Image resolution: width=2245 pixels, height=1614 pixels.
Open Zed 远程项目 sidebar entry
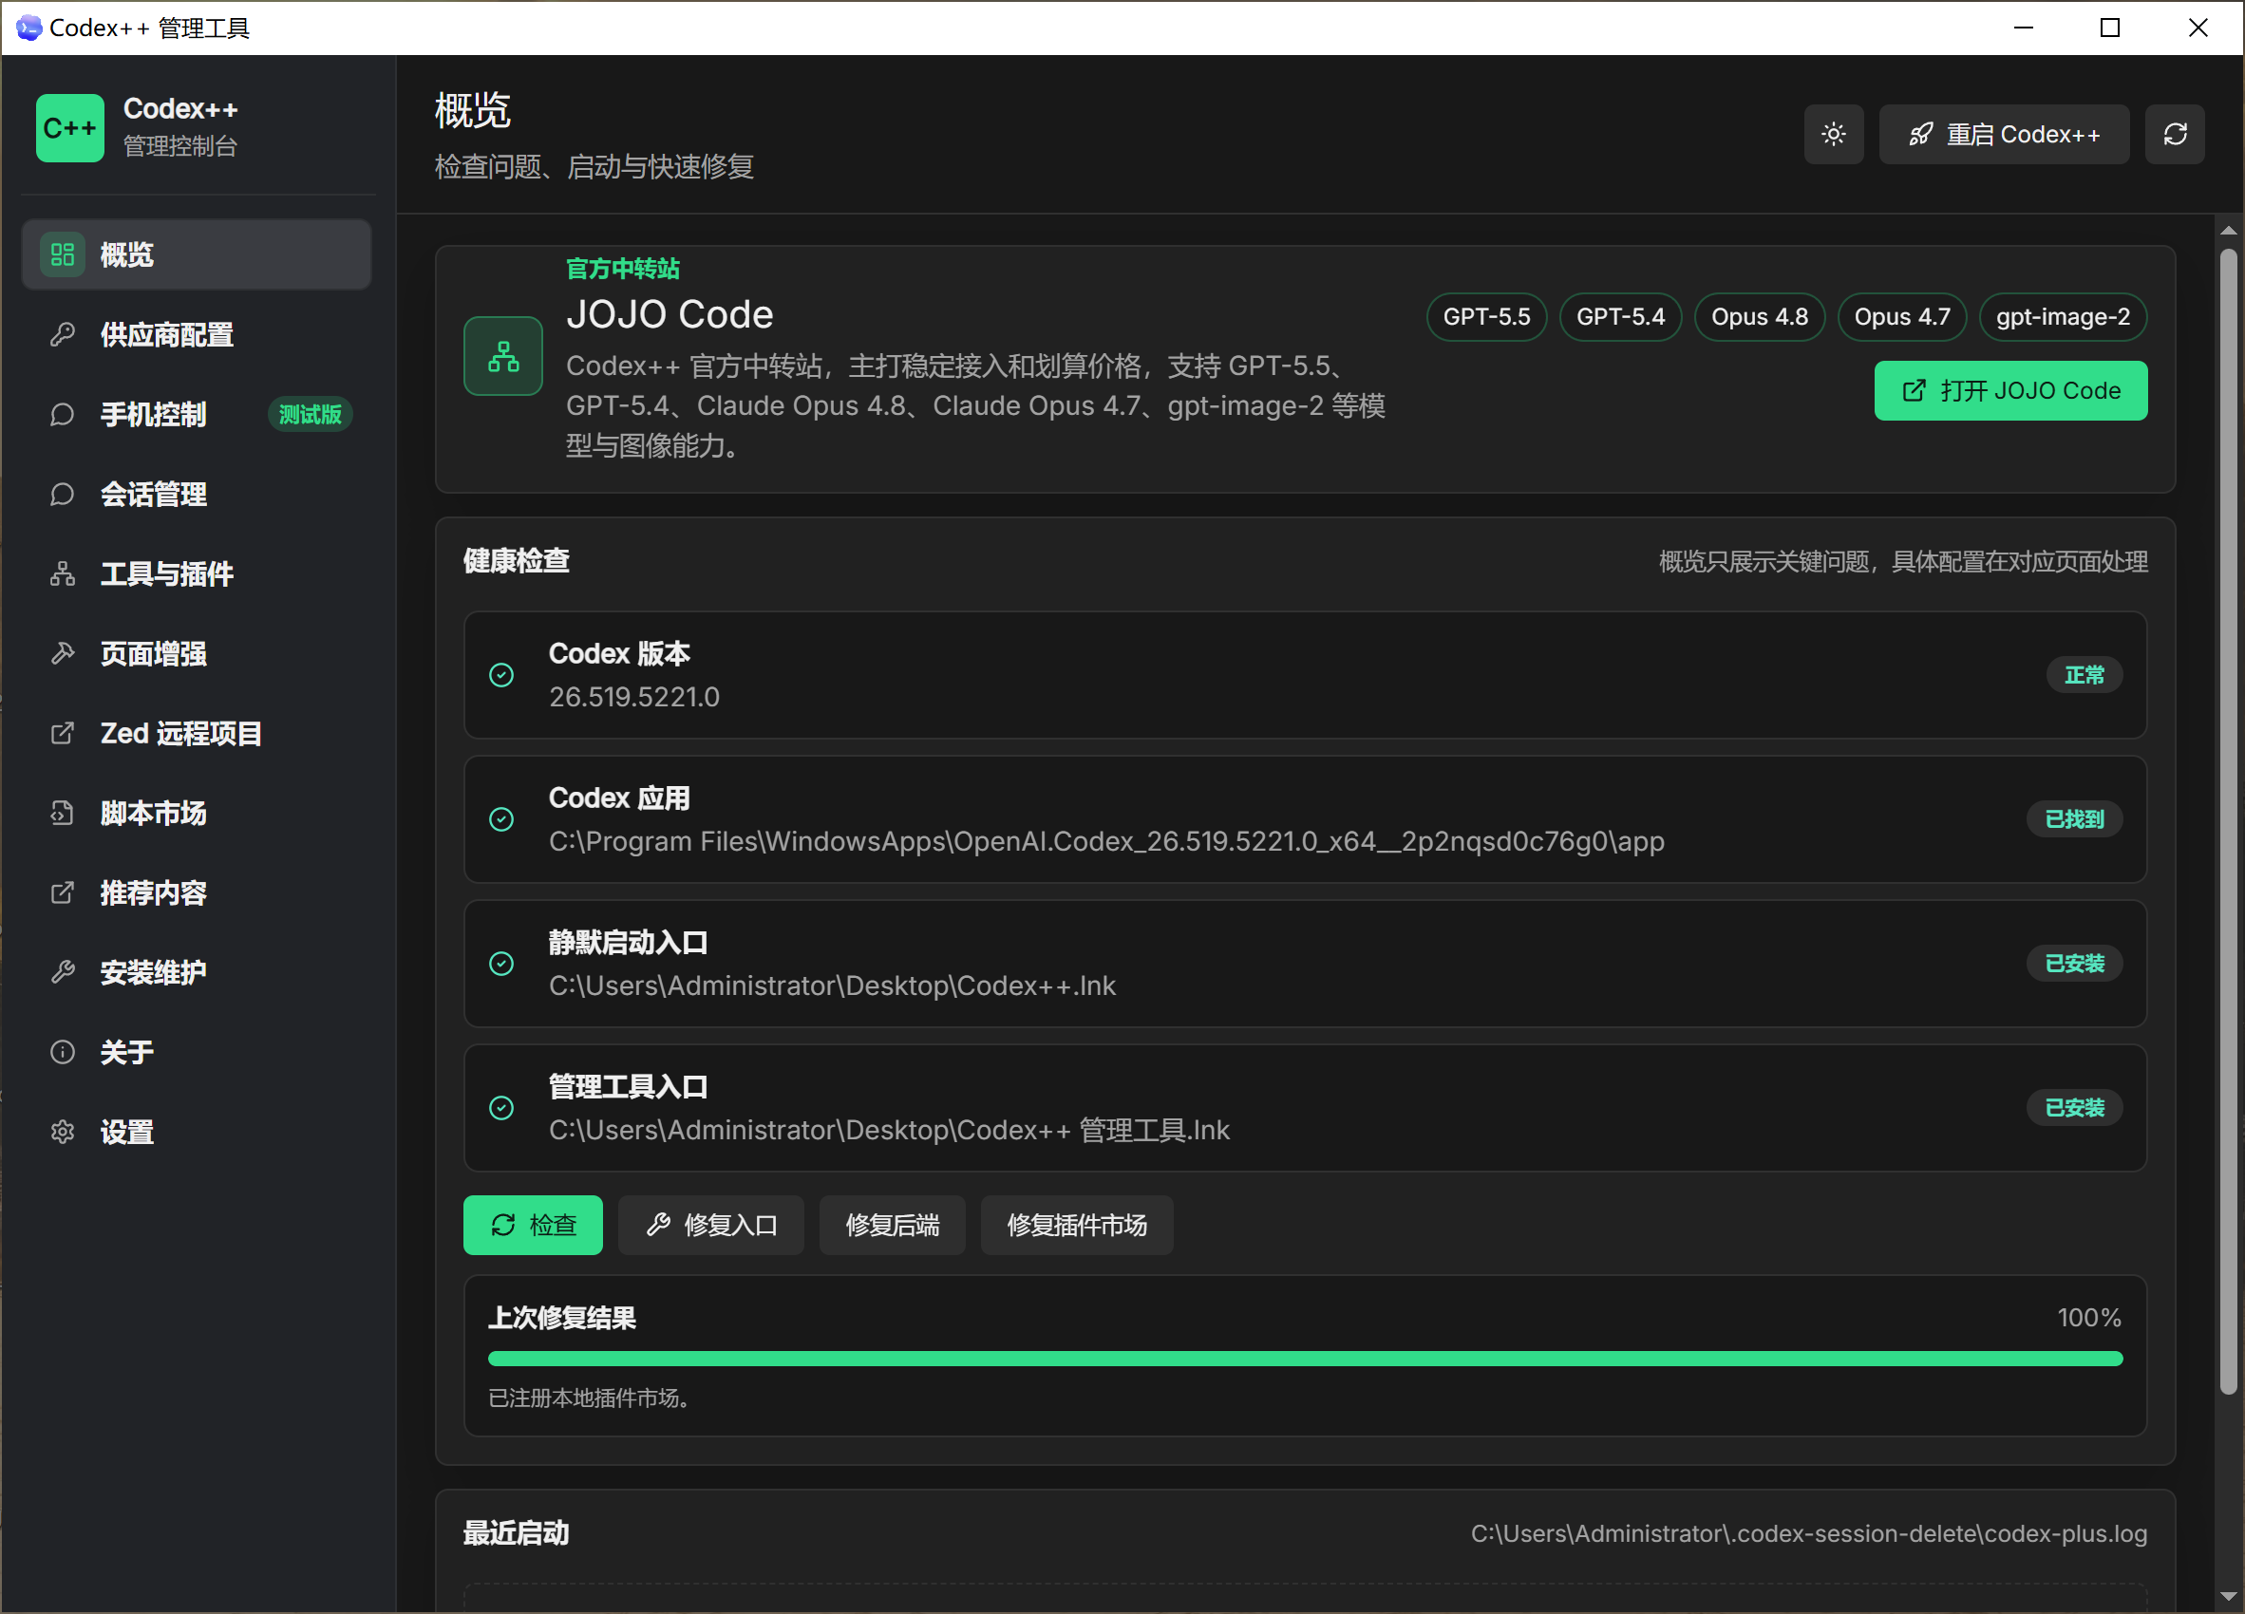tap(196, 733)
